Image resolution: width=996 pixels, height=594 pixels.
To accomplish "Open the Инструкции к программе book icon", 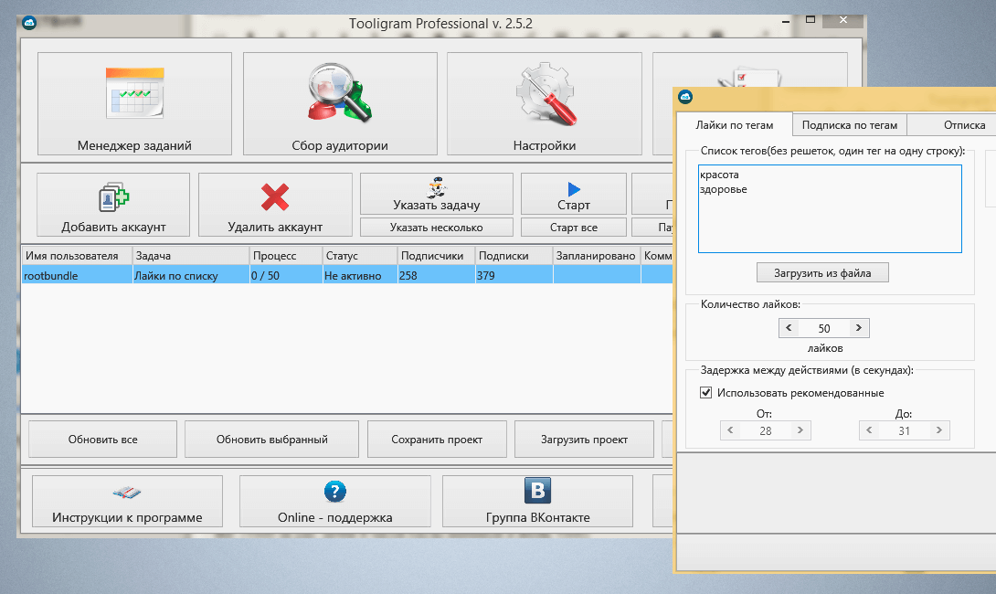I will [127, 493].
